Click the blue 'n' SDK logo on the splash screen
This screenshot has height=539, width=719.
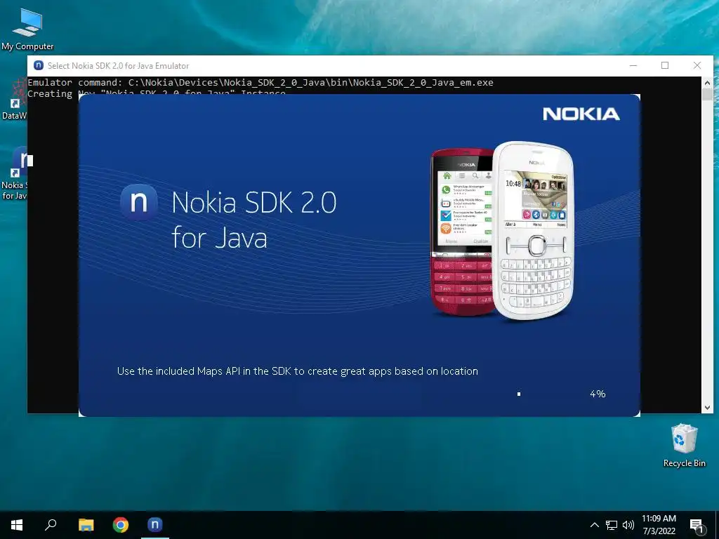coord(139,202)
